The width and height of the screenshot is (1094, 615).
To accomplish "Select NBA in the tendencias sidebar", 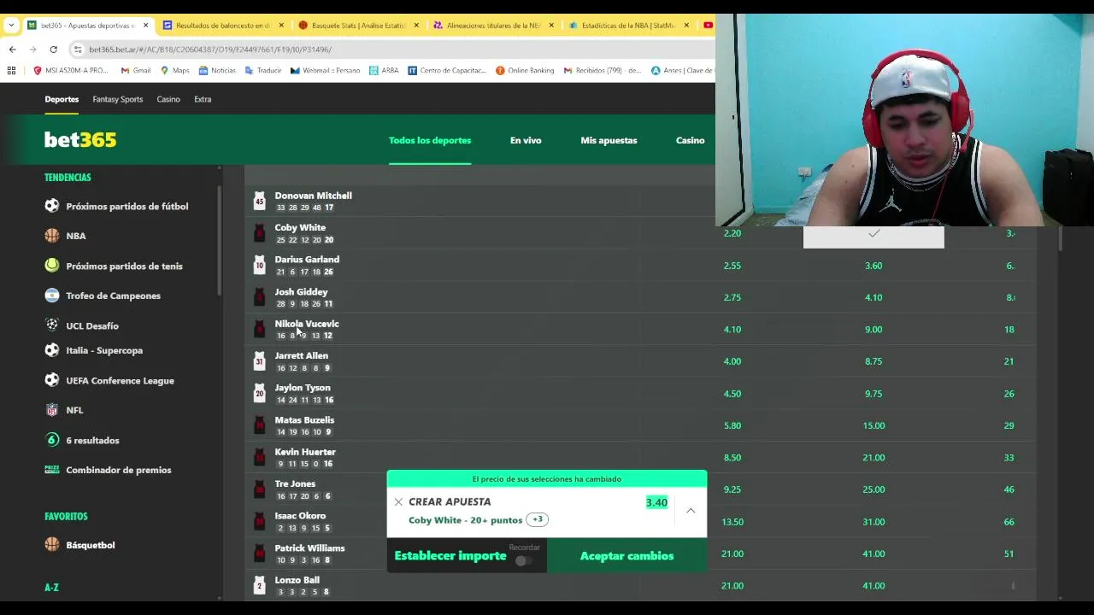I will [75, 236].
